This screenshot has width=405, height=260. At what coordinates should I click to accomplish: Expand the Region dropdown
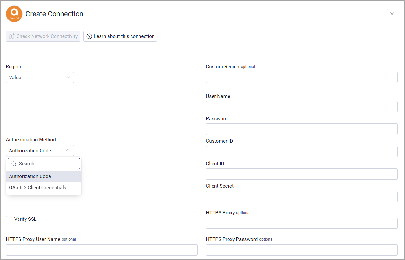pyautogui.click(x=40, y=78)
